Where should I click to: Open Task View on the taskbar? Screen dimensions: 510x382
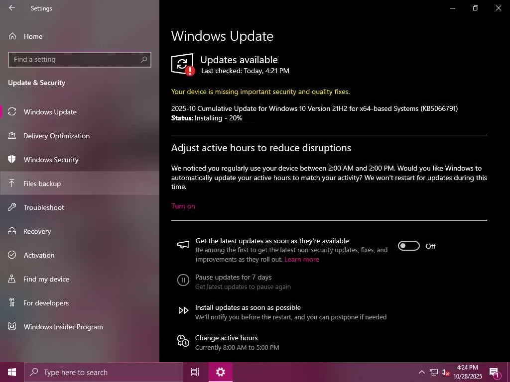(x=195, y=372)
